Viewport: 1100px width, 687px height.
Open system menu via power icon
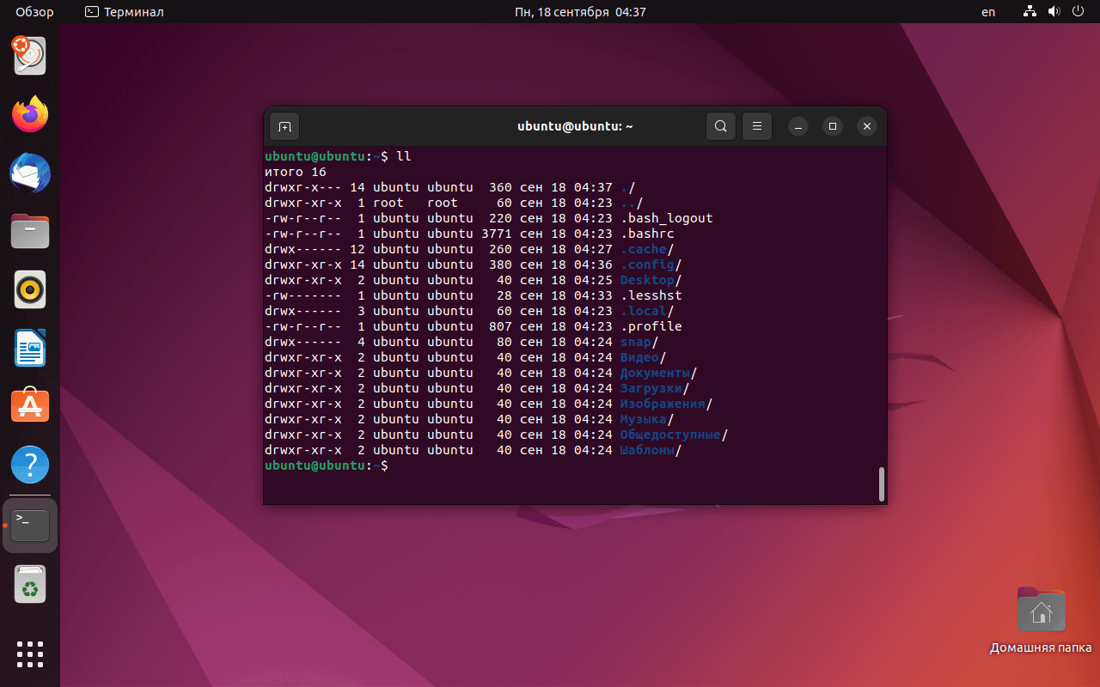[x=1079, y=12]
